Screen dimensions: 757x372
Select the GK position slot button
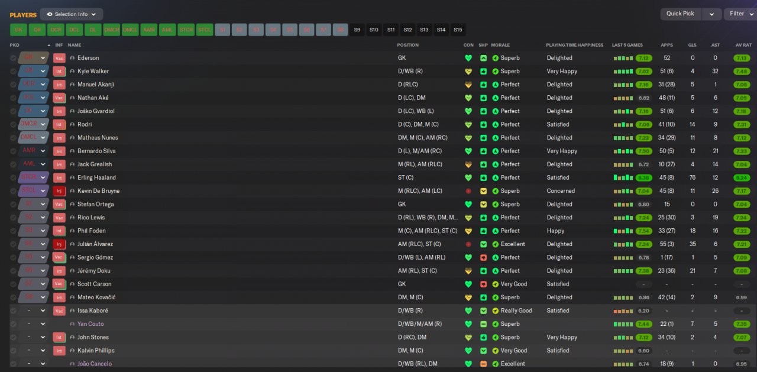coord(18,30)
